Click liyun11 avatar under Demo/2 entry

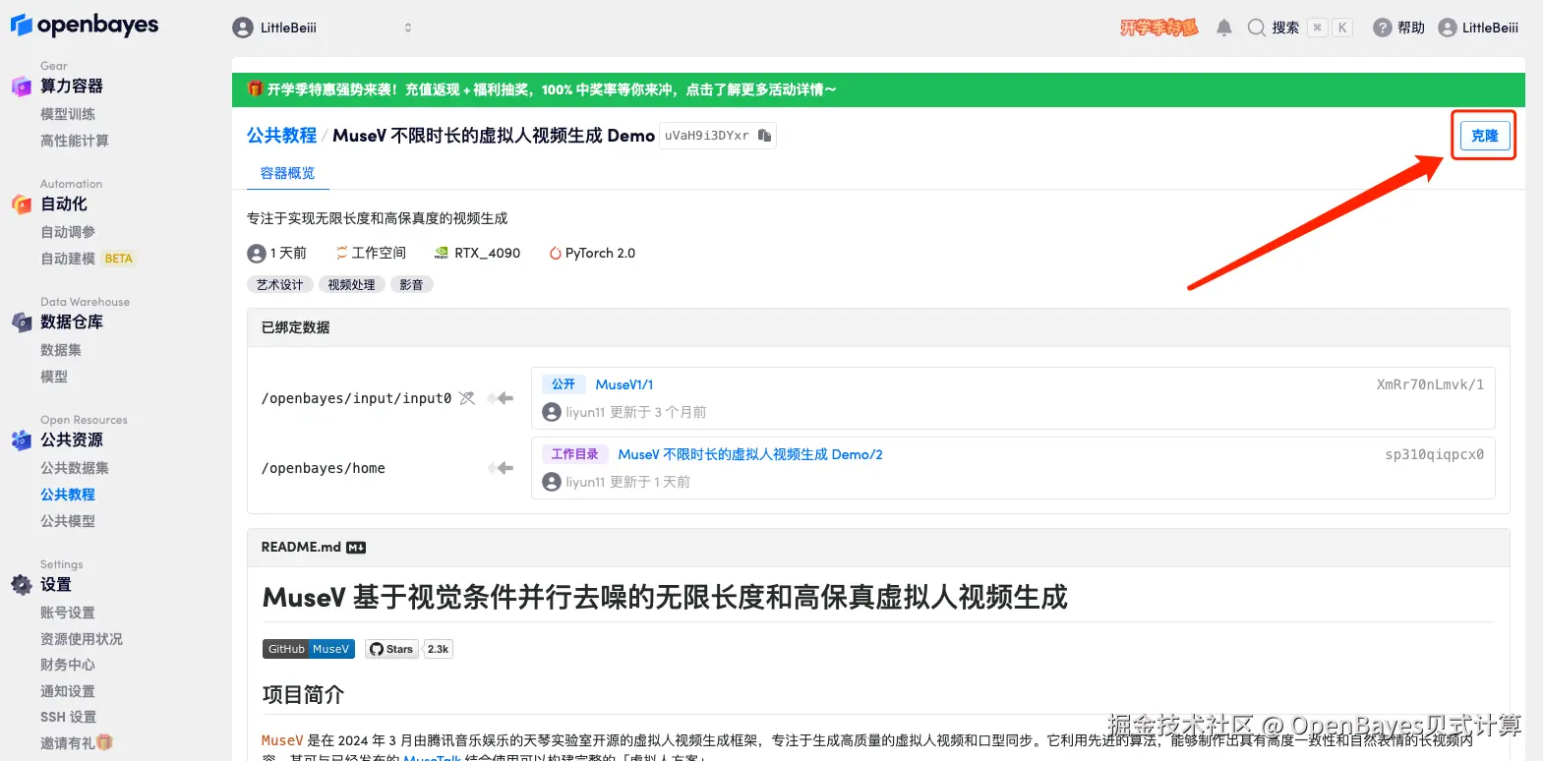[x=552, y=482]
